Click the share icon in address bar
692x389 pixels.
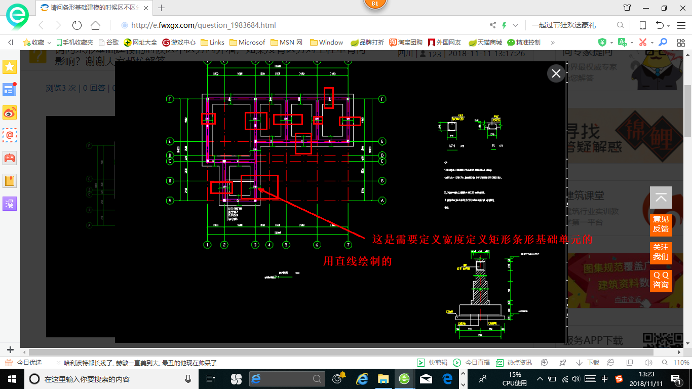[x=493, y=25]
